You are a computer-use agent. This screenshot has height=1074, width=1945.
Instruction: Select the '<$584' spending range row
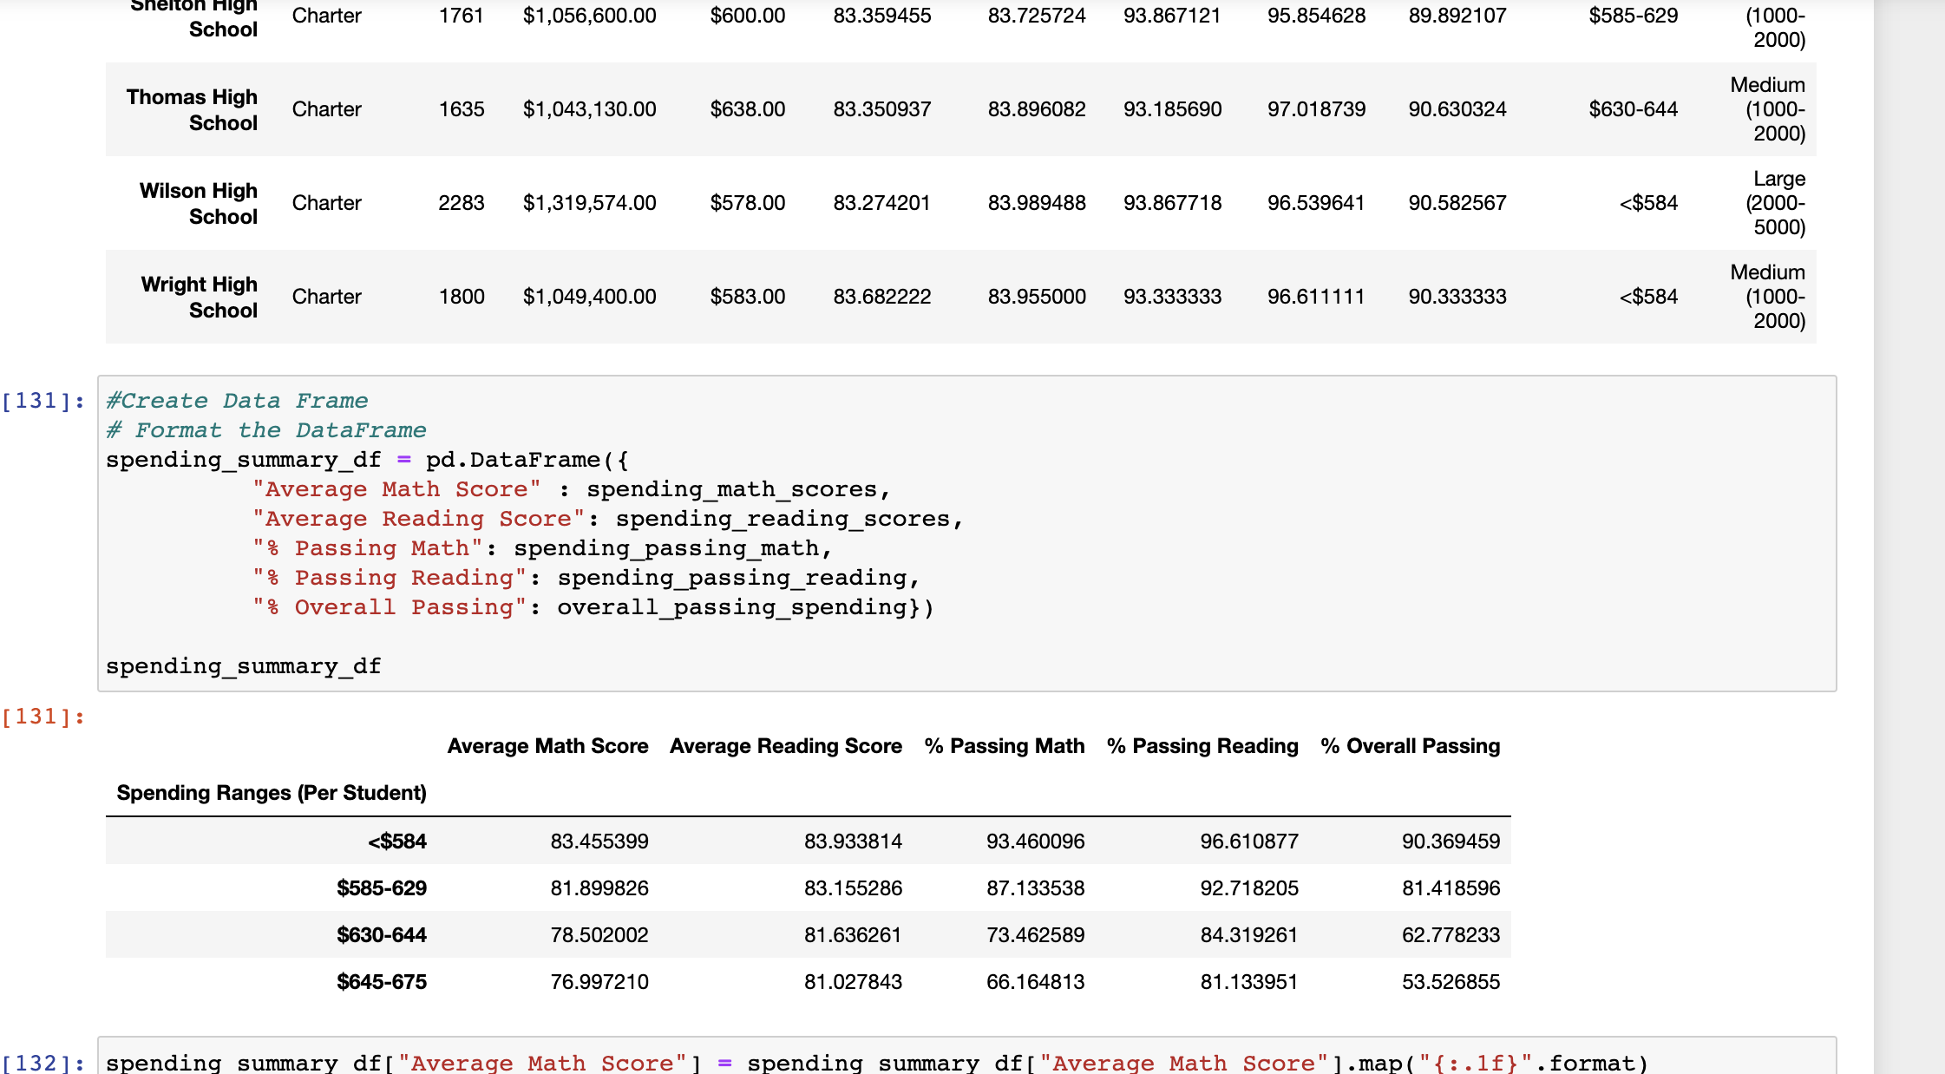click(399, 841)
